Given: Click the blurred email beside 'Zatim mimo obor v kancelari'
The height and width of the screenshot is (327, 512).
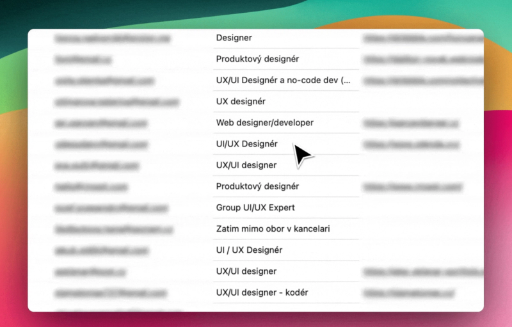Looking at the screenshot, I should [114, 229].
